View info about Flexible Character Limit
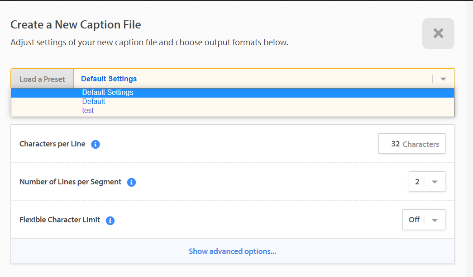Viewport: 473px width, 277px height. 110,221
